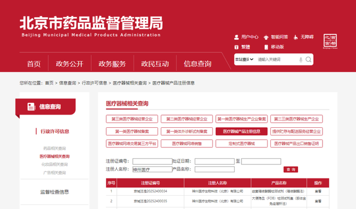Click the 信息查询 sidebar document icon
This screenshot has height=209, width=356.
[x=31, y=107]
